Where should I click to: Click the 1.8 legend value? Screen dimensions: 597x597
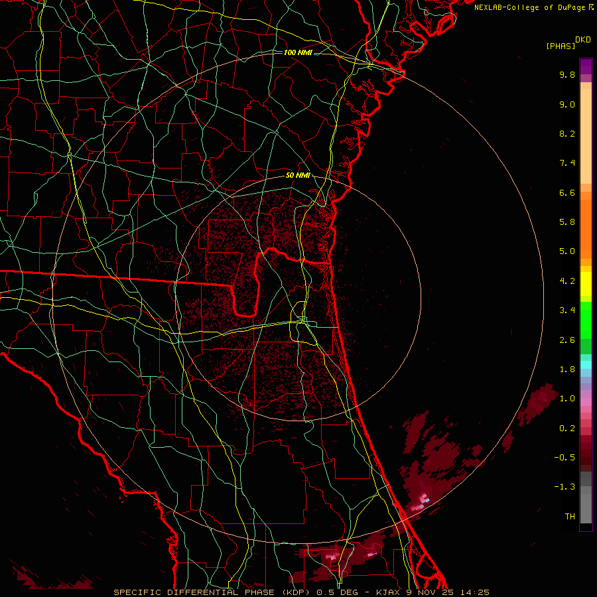[567, 369]
